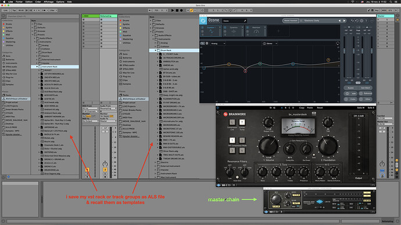
Task: Click Ozone Codec button
Action: 350,99
